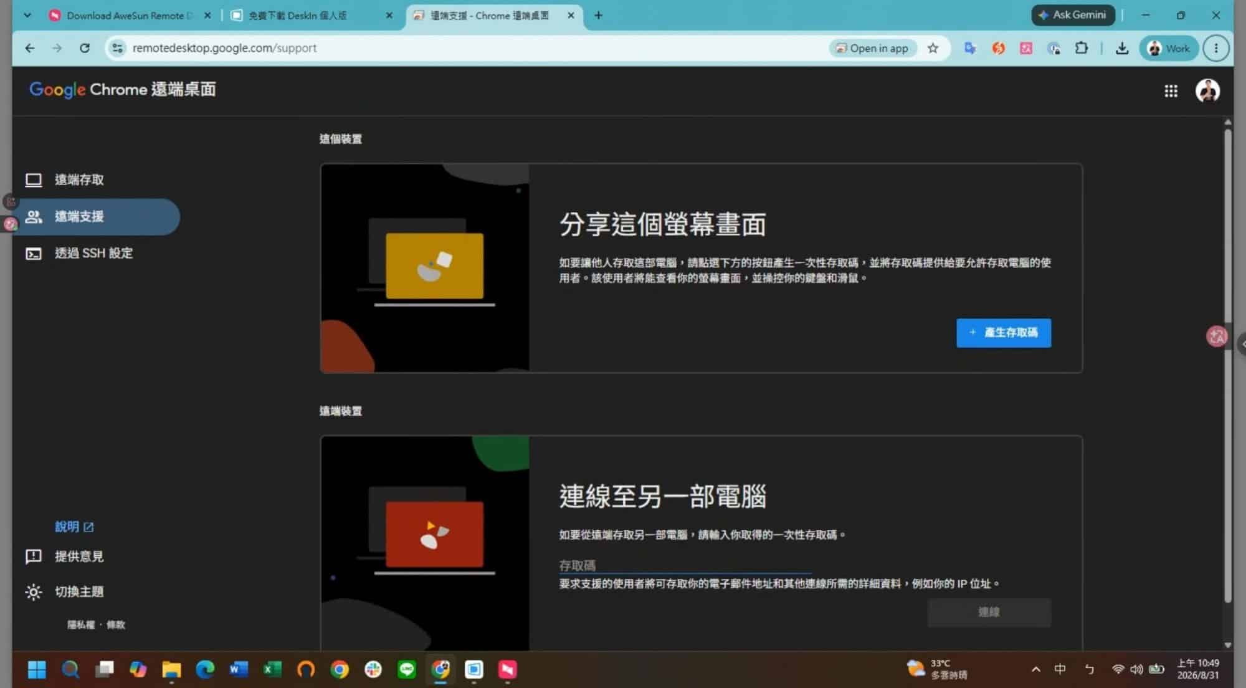Click 提供意見 feedback option
This screenshot has width=1246, height=688.
65,557
